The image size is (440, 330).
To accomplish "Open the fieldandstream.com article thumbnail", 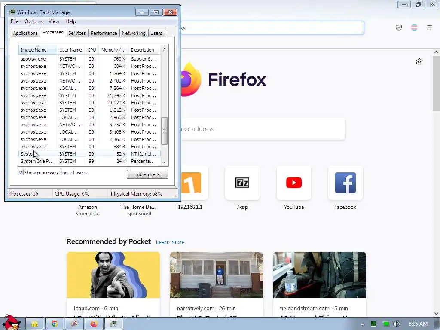I will (x=320, y=275).
